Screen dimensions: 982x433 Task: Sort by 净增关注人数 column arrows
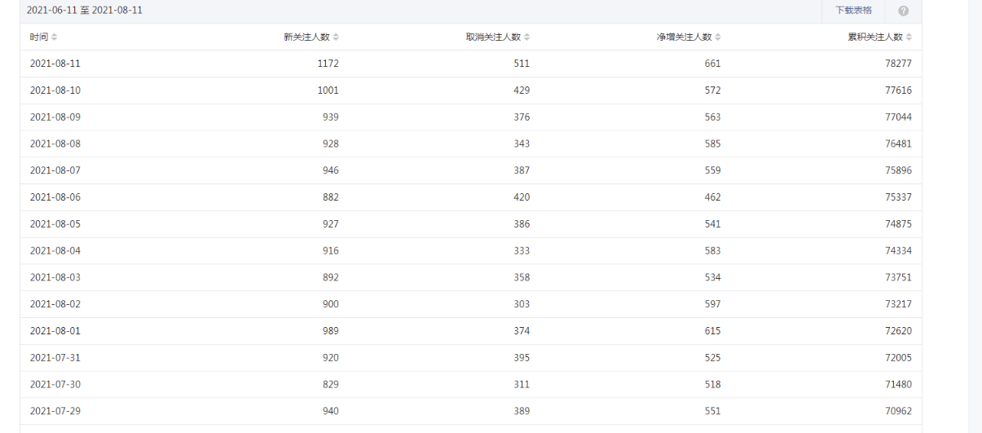[718, 38]
